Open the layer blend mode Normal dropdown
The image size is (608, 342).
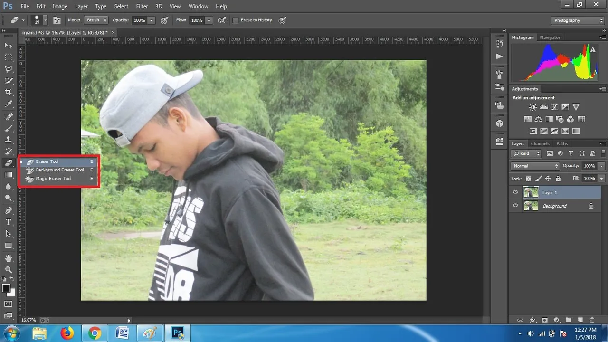535,166
